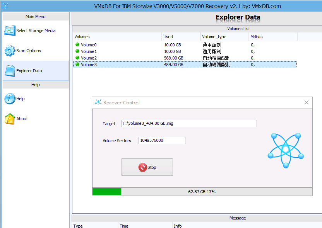Viewport: 322px width, 228px height.
Task: Click the Explorer Data icon
Action: click(x=10, y=71)
